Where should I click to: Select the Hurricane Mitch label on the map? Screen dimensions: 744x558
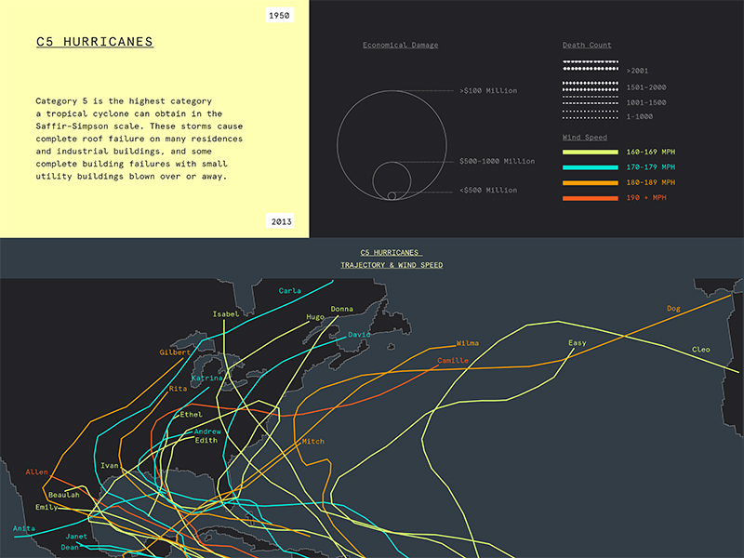click(312, 441)
